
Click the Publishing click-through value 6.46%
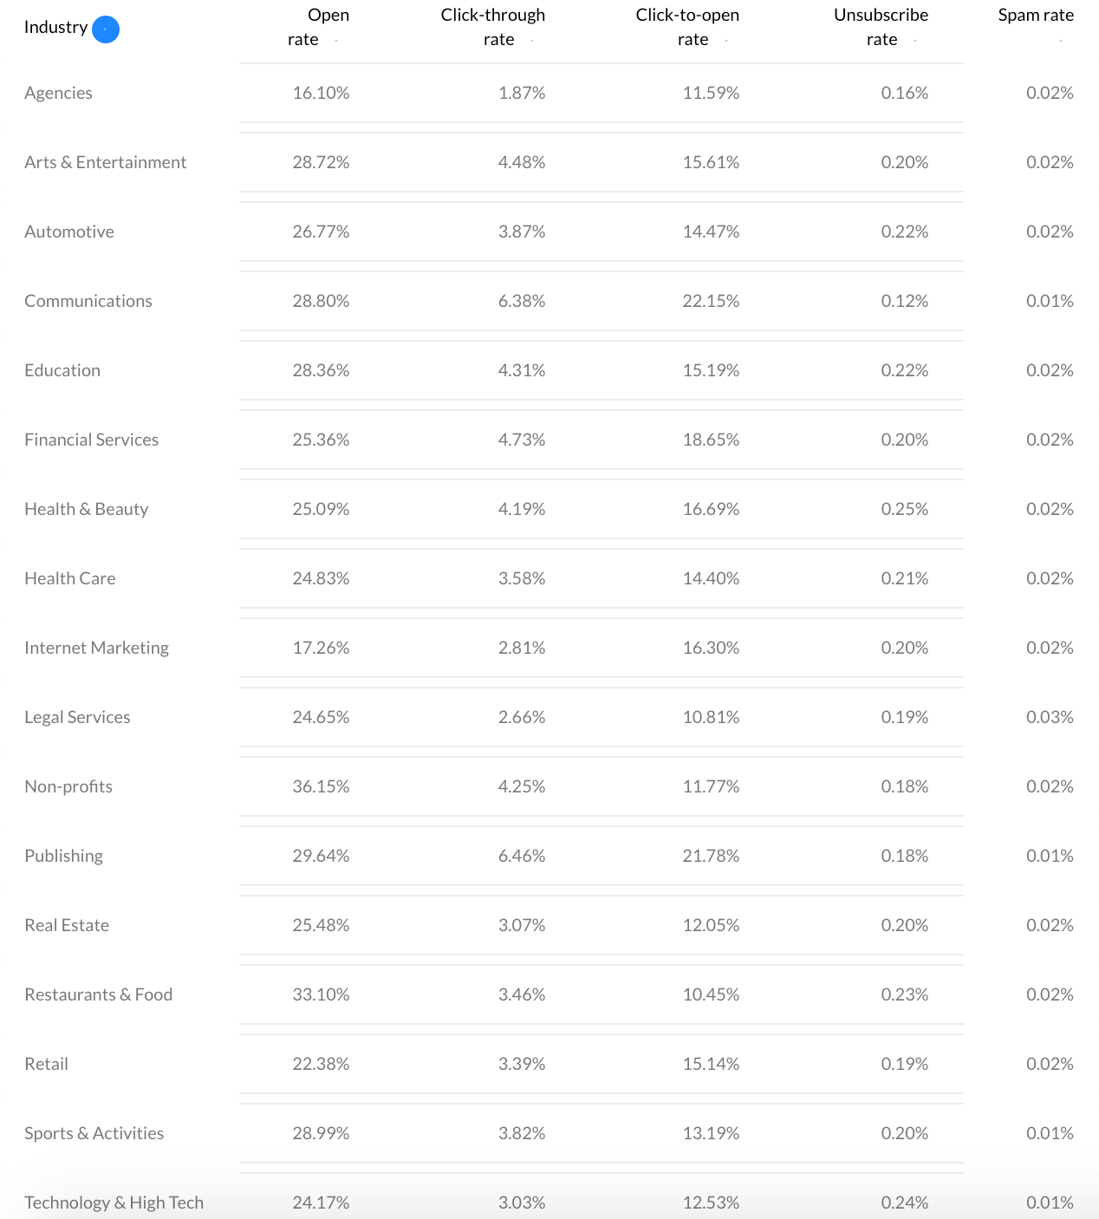522,857
